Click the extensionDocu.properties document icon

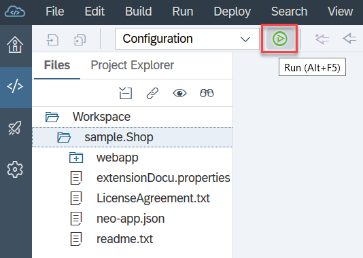[76, 178]
